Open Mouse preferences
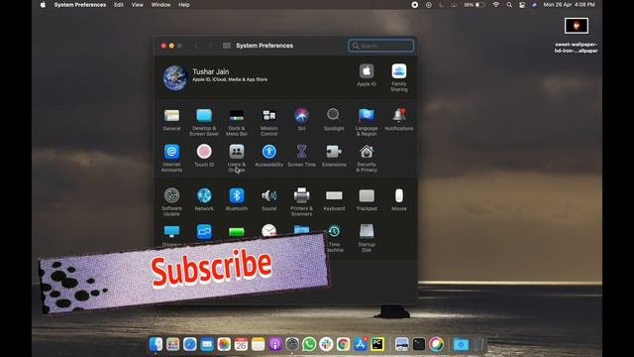634x357 pixels. click(399, 196)
